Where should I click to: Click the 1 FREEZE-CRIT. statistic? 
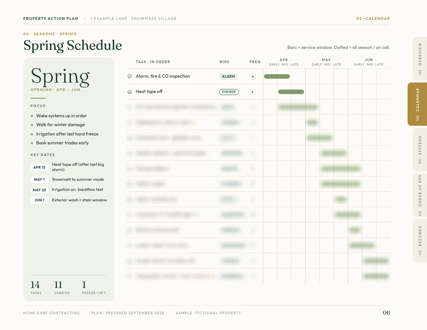coord(94,287)
